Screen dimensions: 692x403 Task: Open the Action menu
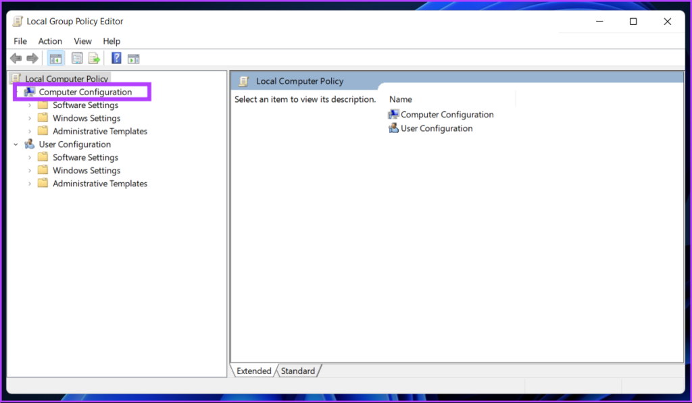pyautogui.click(x=50, y=41)
